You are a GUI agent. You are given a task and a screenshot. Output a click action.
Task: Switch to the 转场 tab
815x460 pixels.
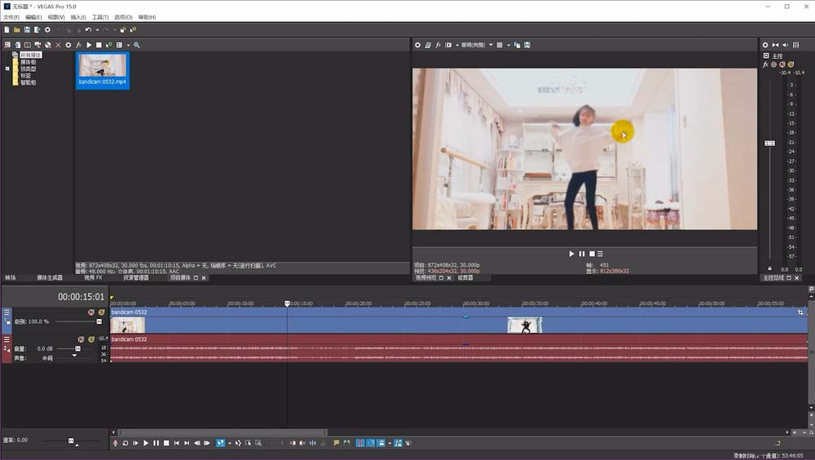(10, 278)
